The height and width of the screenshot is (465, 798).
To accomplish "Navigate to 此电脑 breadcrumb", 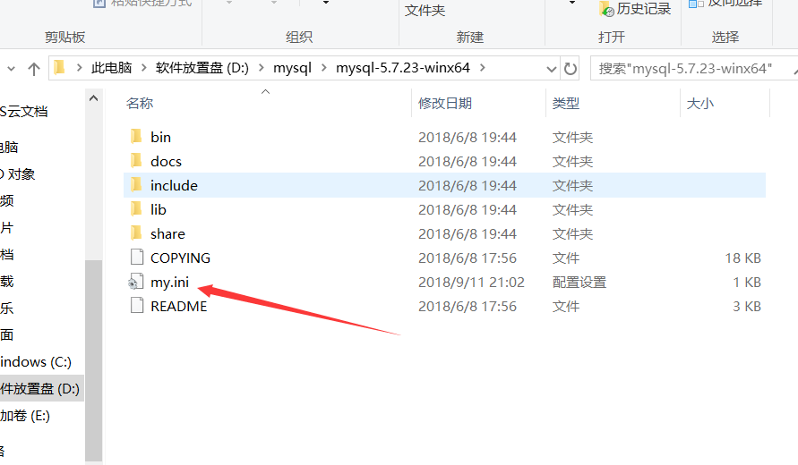I will (111, 68).
